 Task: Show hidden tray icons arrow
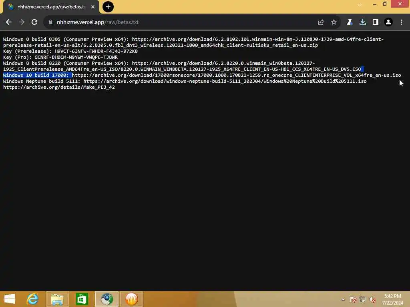[343, 299]
